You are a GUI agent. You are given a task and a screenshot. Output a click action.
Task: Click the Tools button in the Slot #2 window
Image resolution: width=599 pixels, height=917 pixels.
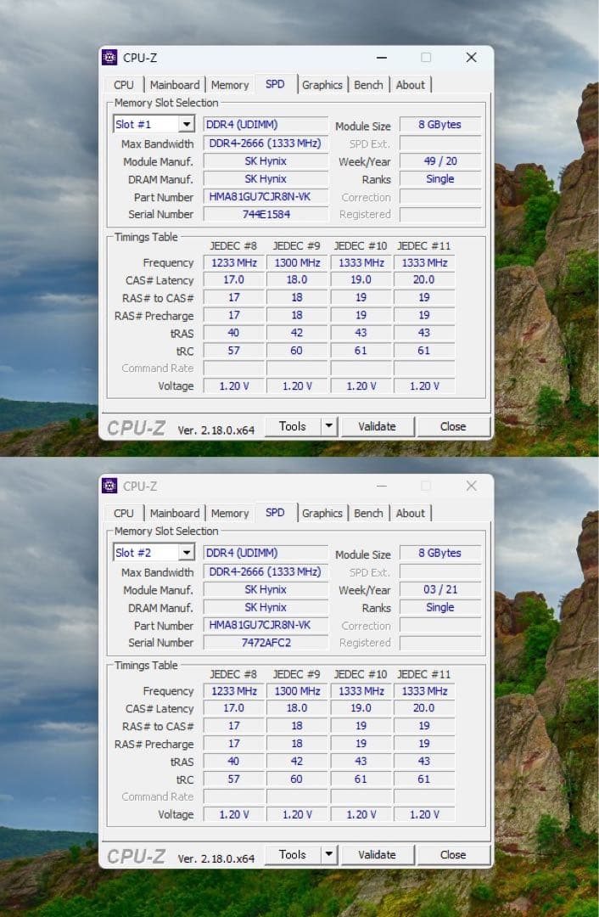pyautogui.click(x=293, y=854)
